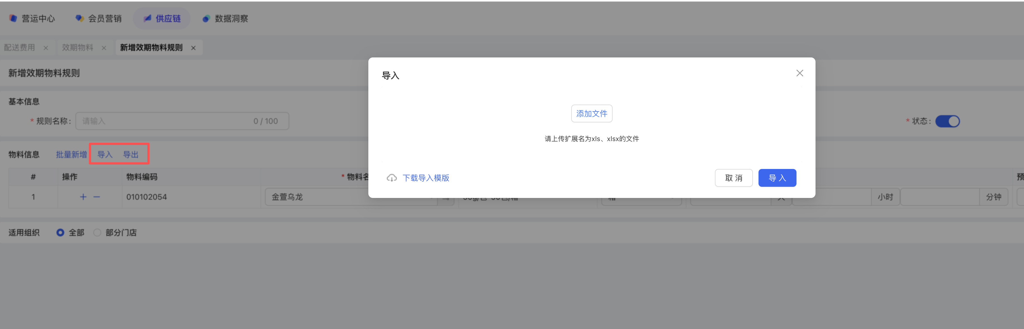Confirm with the blue 导入 button

[777, 178]
